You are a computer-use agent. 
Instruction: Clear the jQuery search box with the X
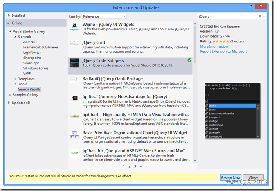pos(260,16)
